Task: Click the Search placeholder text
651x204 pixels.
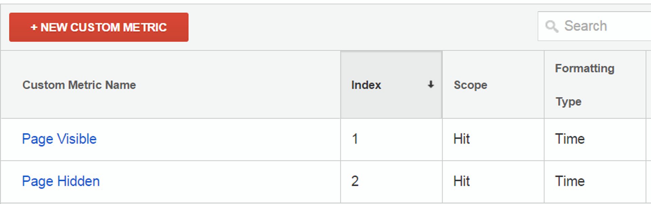Action: [x=586, y=26]
